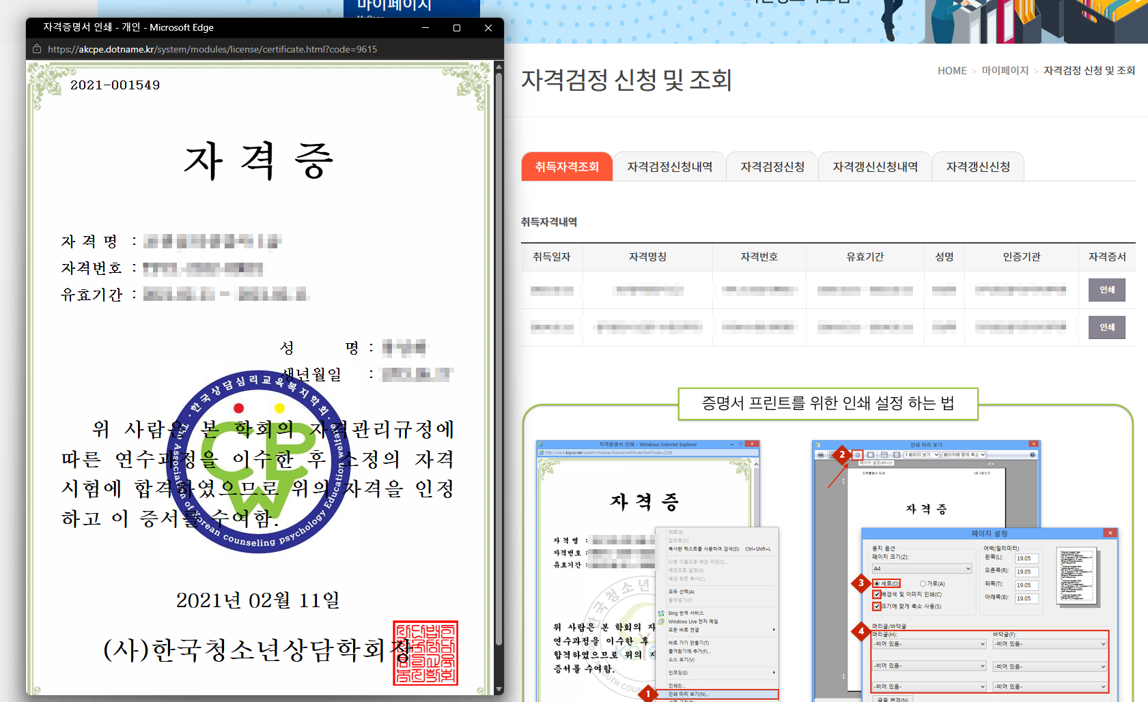Image resolution: width=1148 pixels, height=702 pixels.
Task: Minimize the certificate print popup window
Action: [x=425, y=28]
